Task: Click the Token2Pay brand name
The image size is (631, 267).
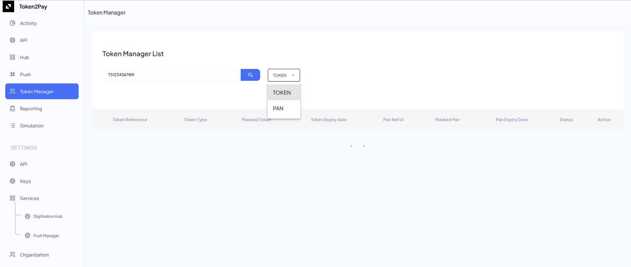Action: tap(33, 7)
